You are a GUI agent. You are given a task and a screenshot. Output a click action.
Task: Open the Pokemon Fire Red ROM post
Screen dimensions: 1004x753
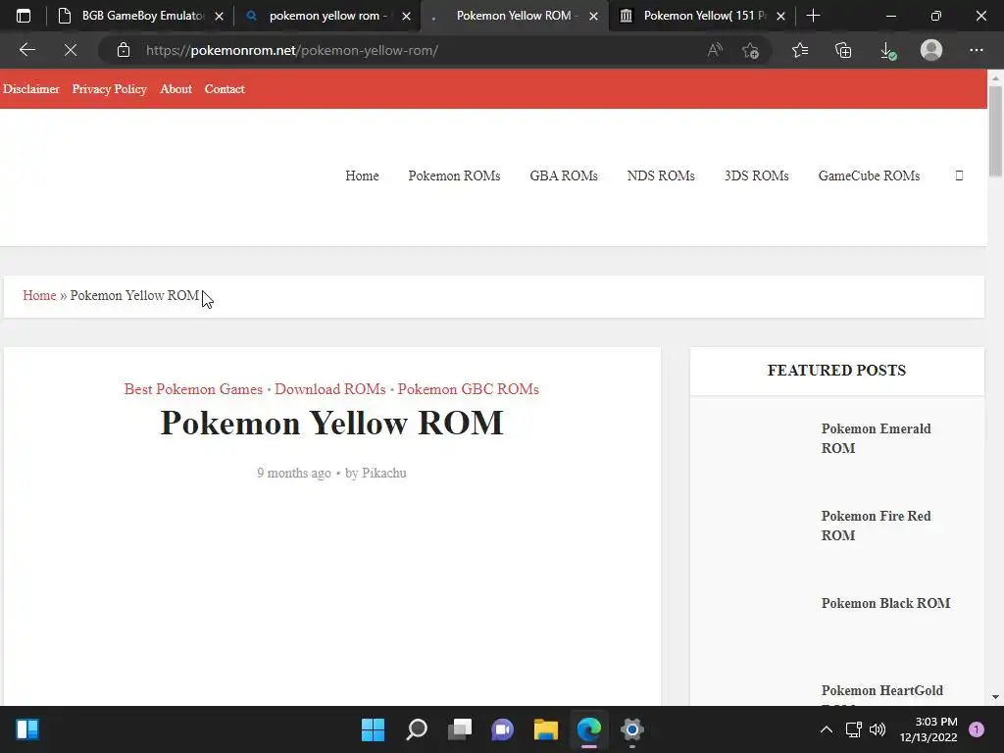(x=876, y=526)
